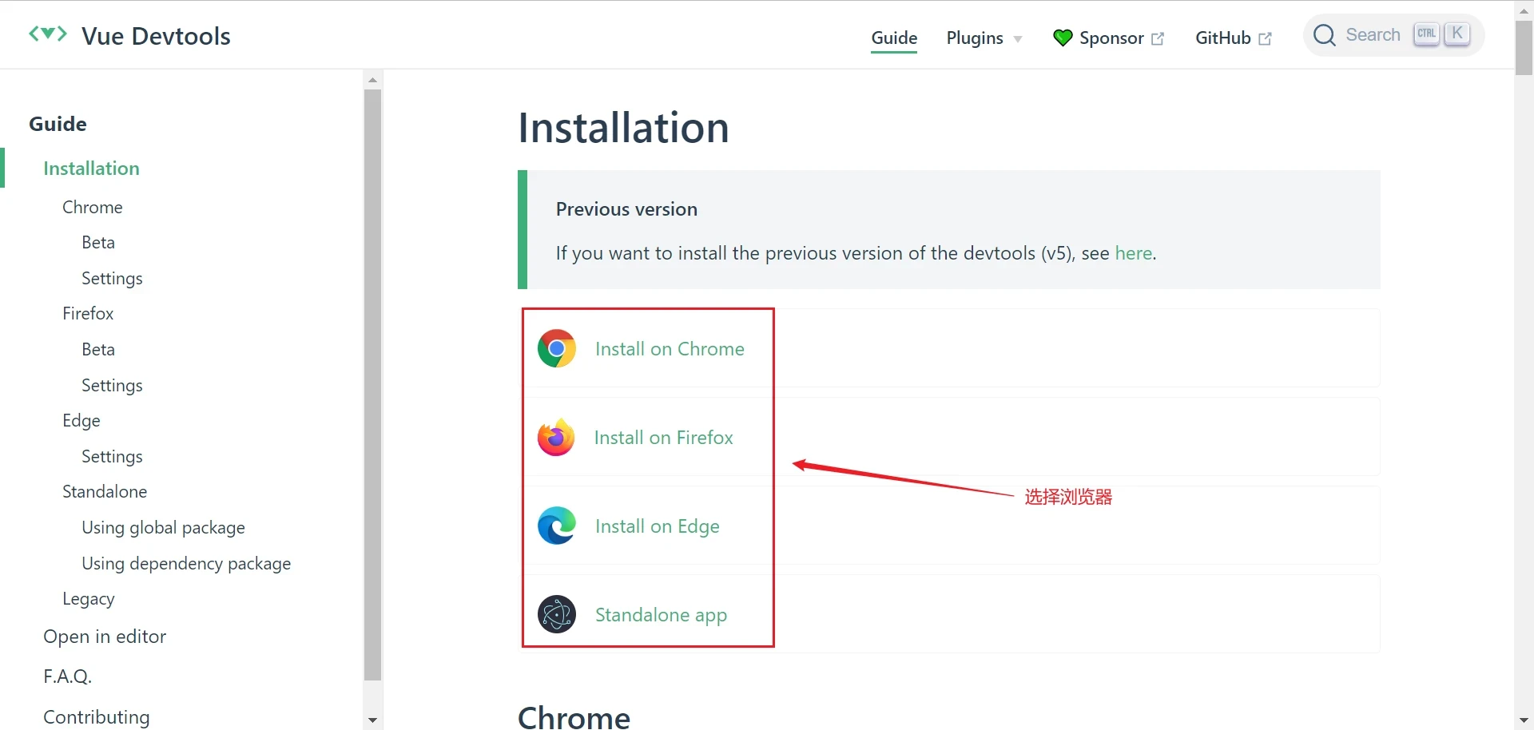Open the GitHub nav link
This screenshot has width=1534, height=730.
[x=1222, y=38]
